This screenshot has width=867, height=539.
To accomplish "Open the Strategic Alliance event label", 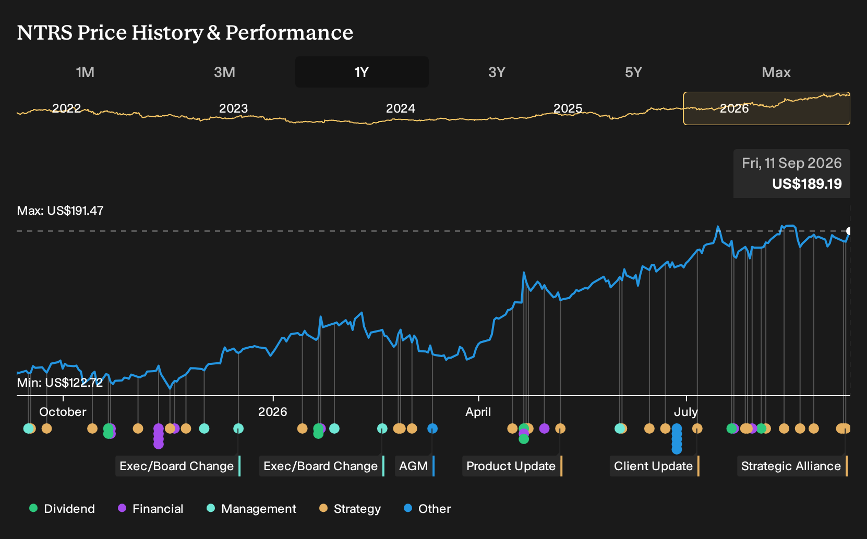I will click(x=792, y=466).
